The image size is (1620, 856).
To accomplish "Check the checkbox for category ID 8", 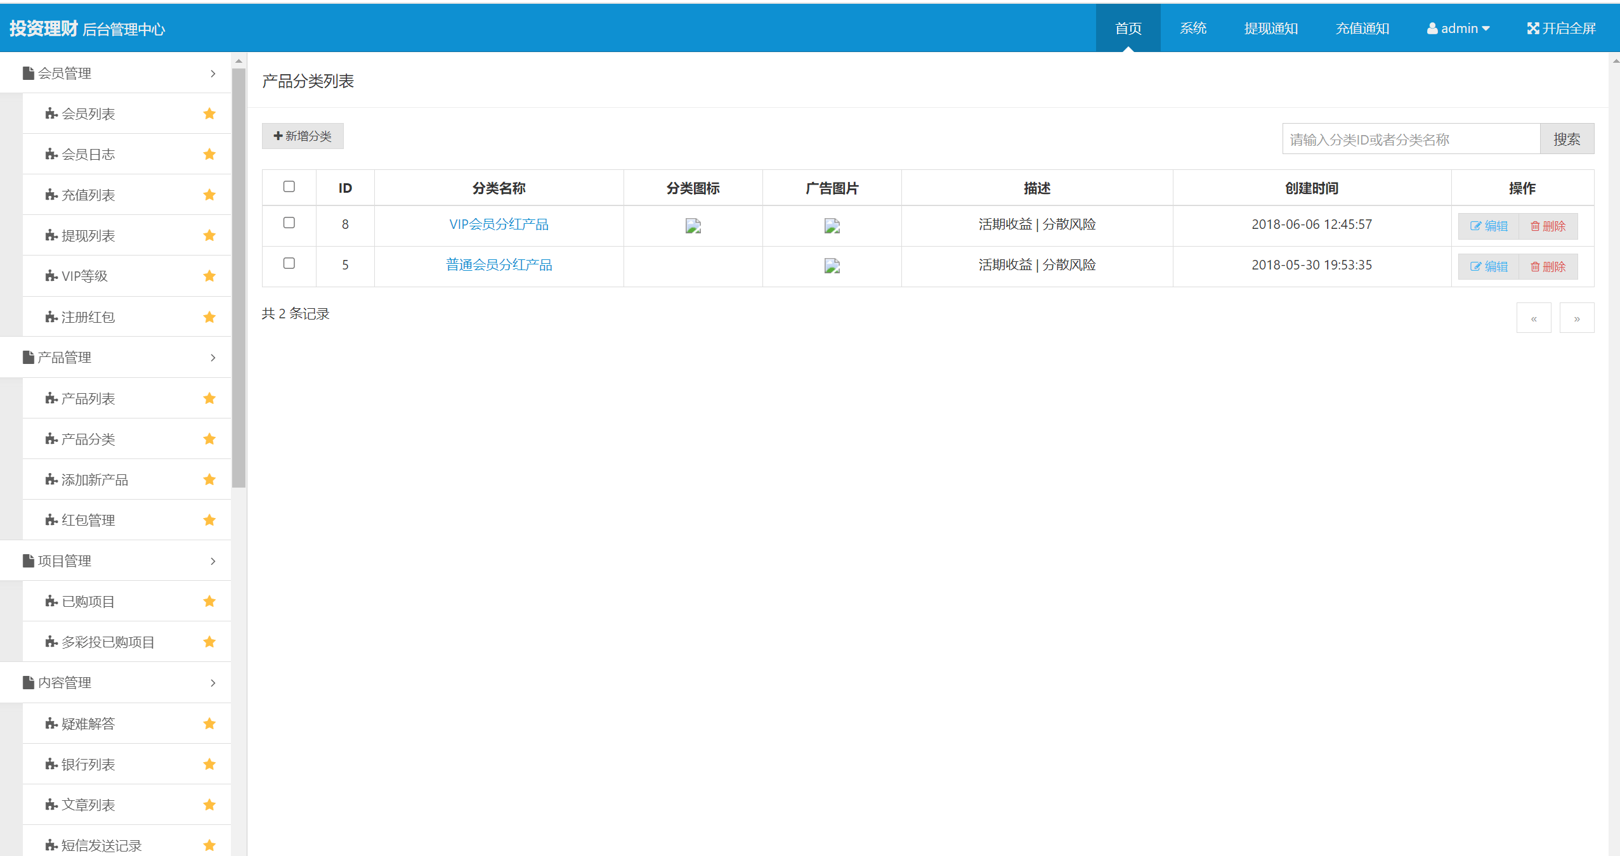I will (x=289, y=223).
